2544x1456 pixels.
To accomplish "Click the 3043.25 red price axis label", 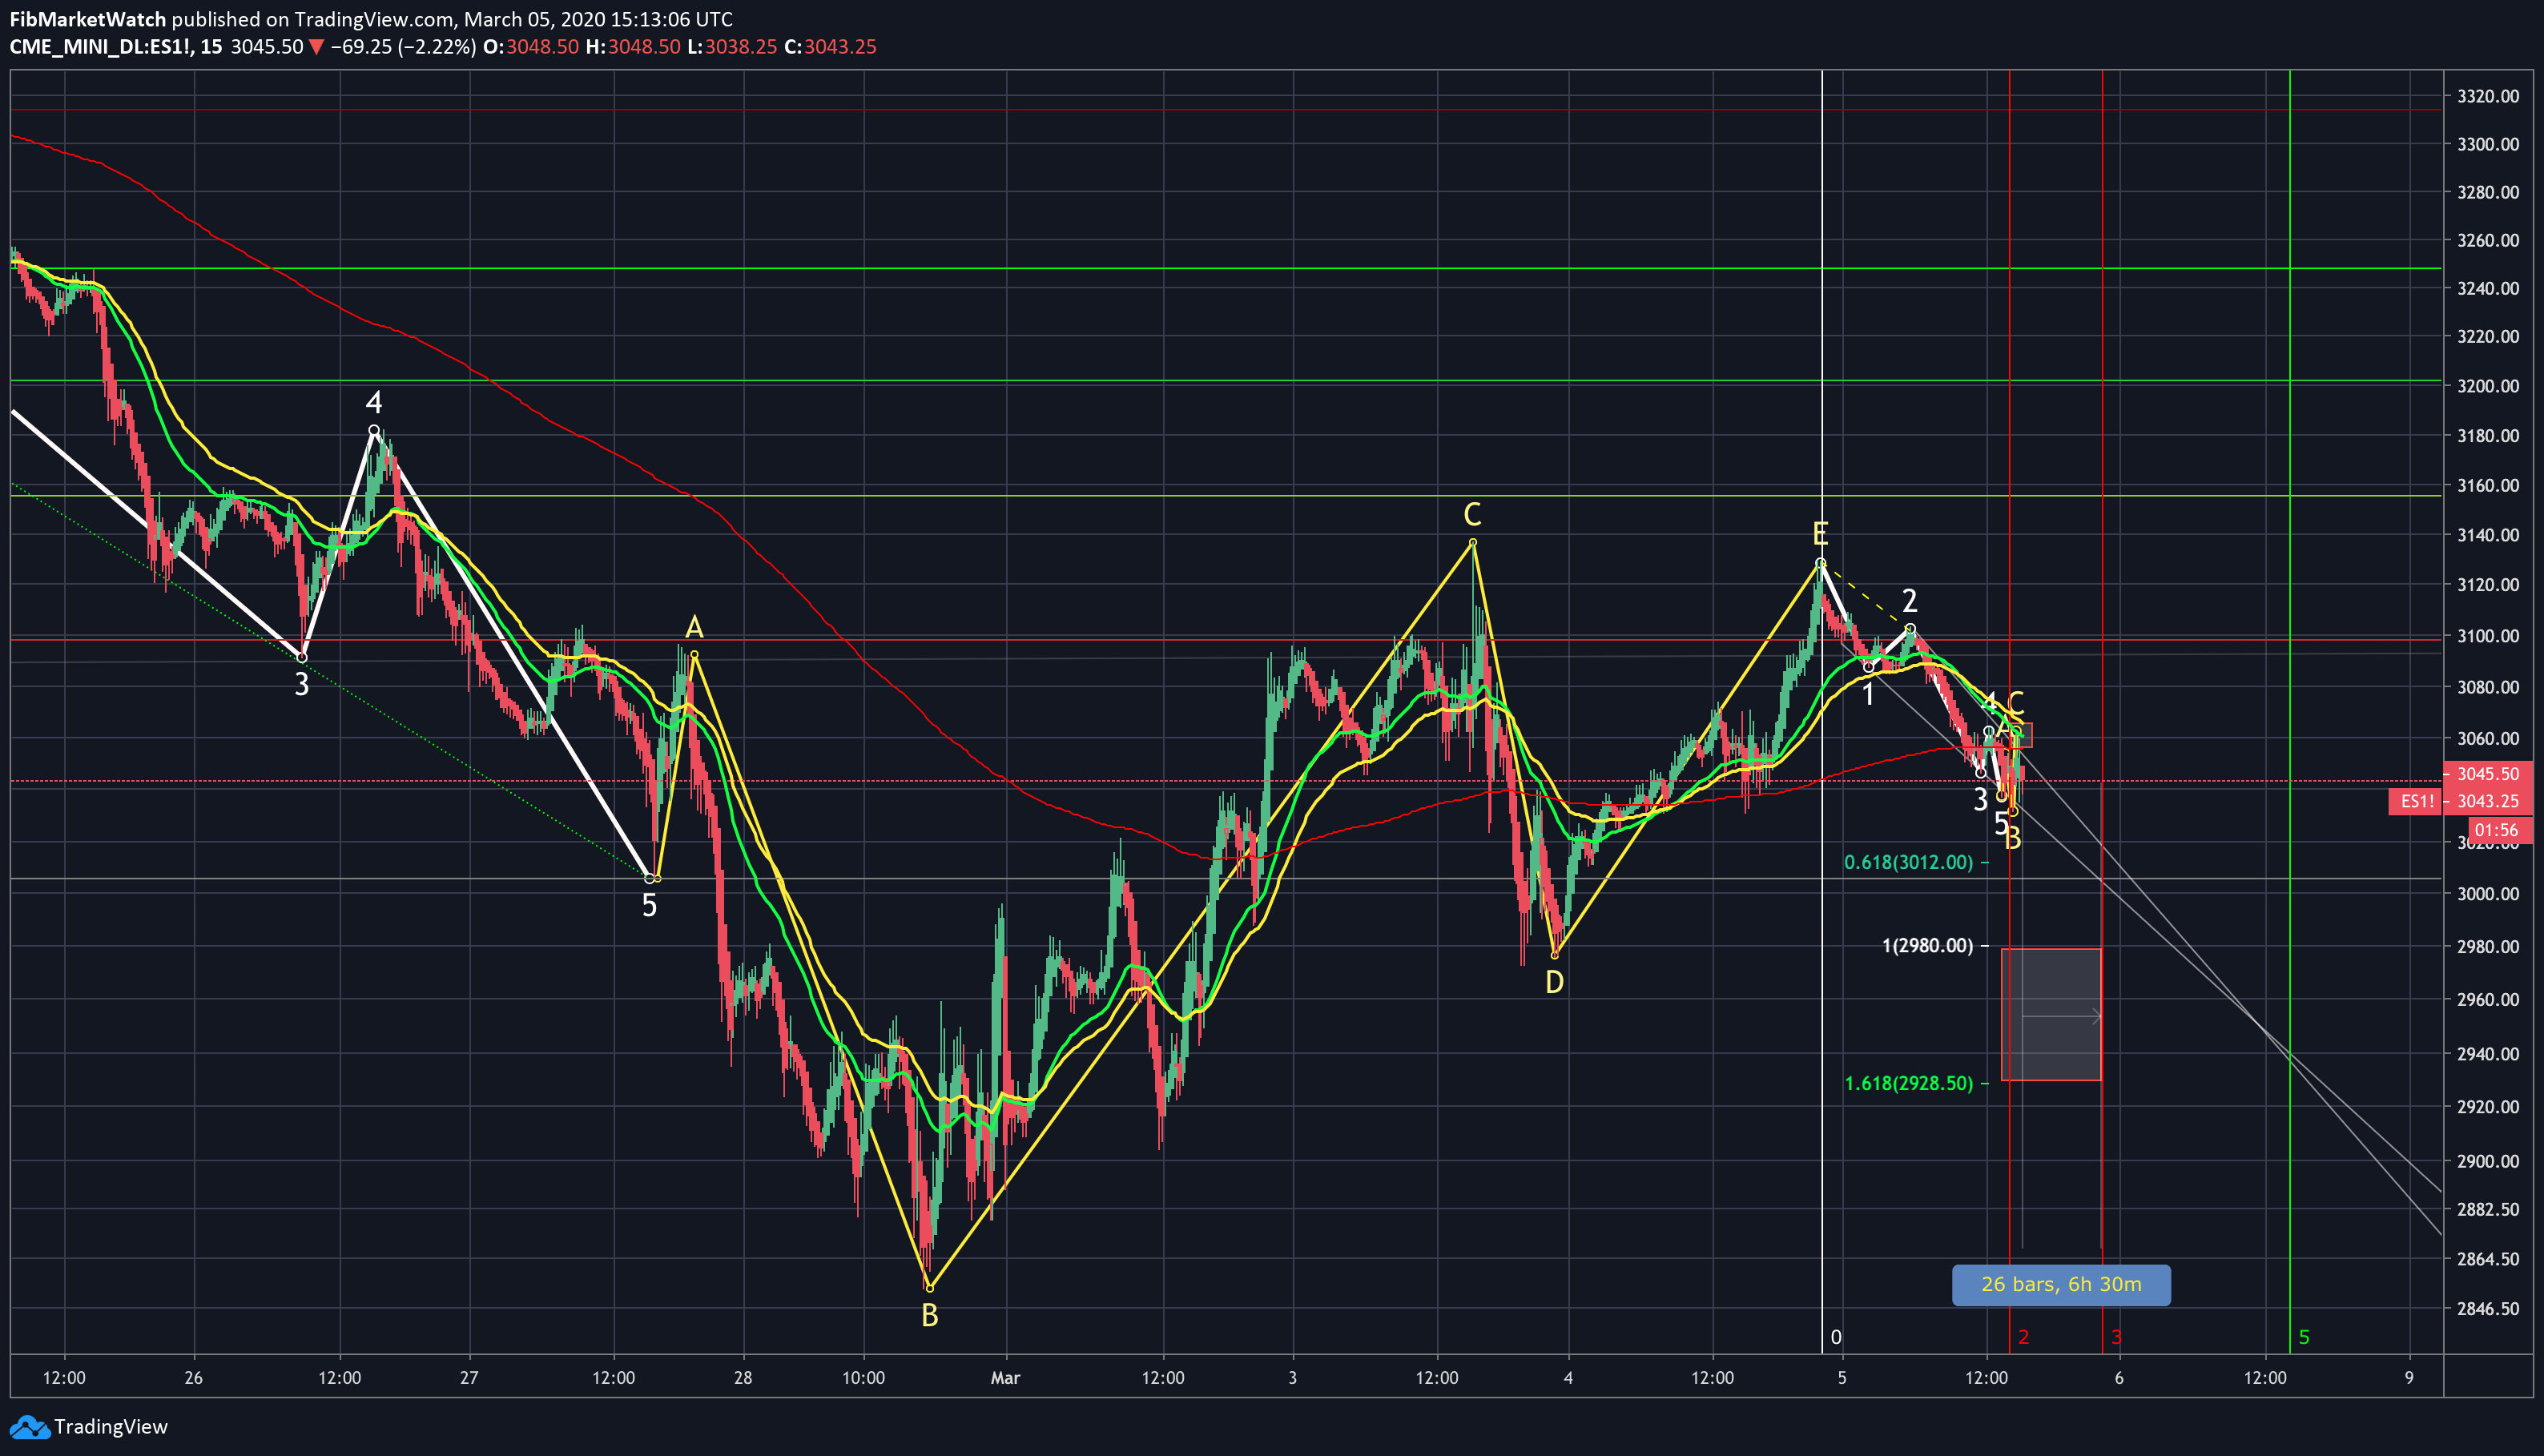I will [2488, 801].
